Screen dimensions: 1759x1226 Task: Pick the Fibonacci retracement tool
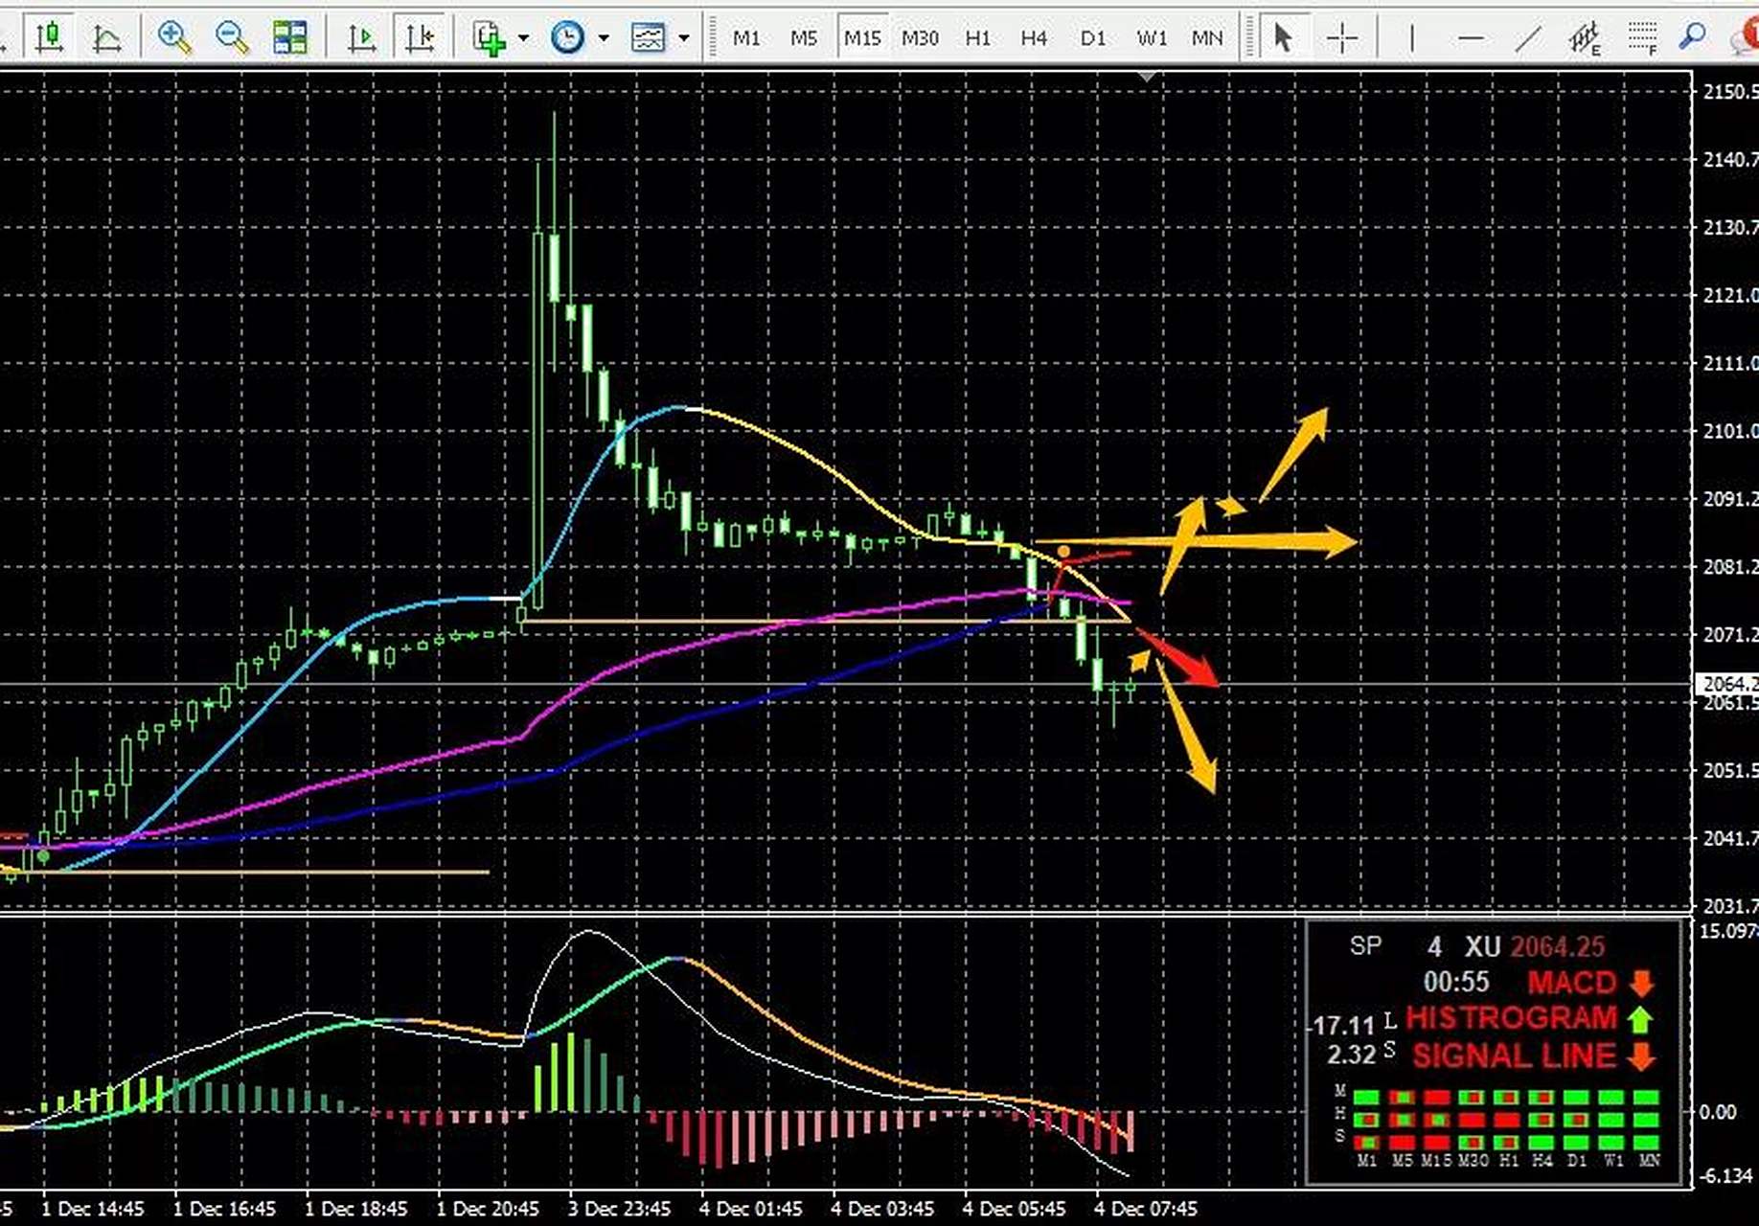tap(1642, 38)
